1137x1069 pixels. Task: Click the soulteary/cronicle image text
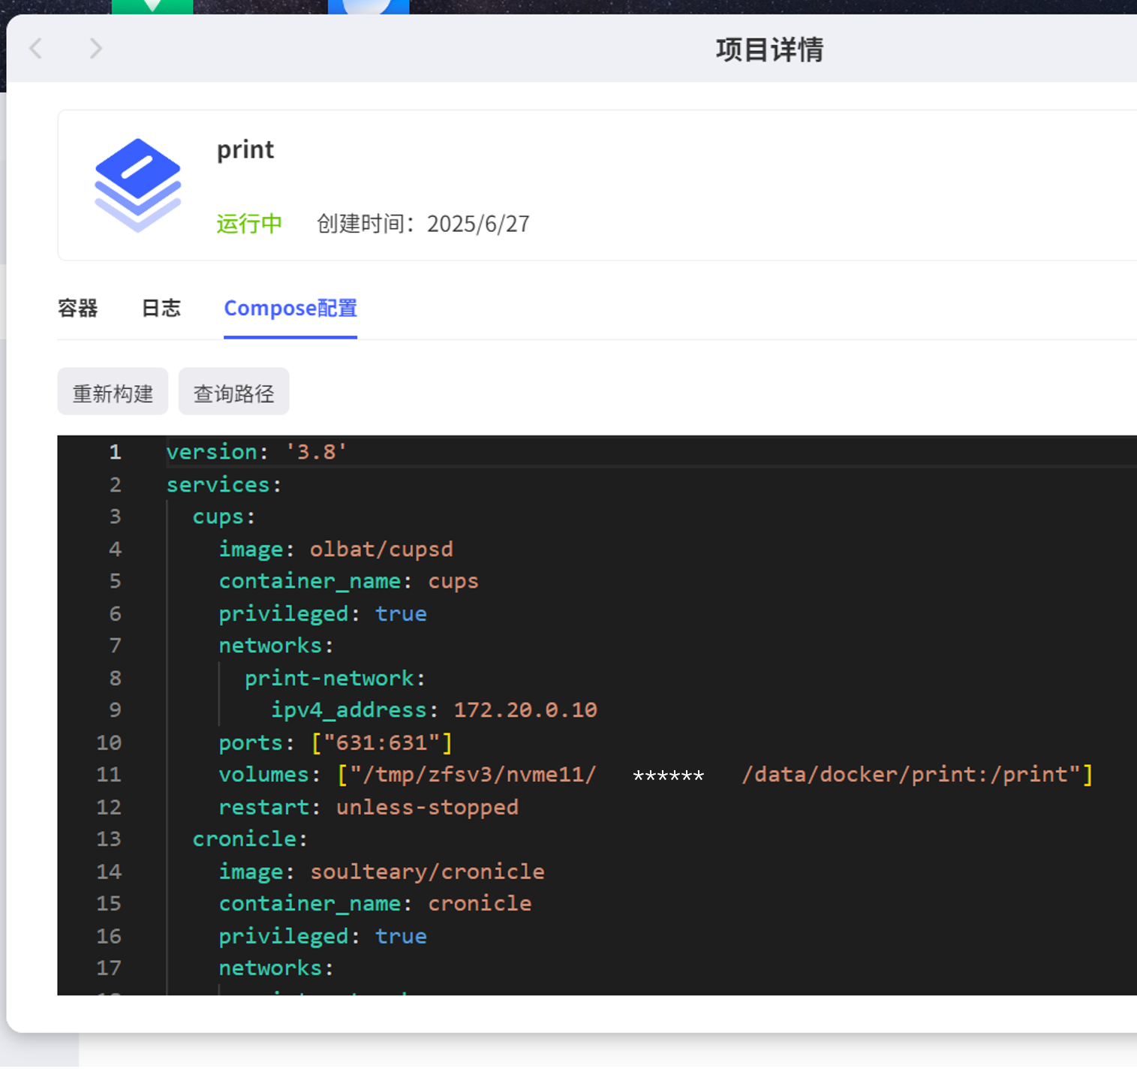click(x=427, y=871)
